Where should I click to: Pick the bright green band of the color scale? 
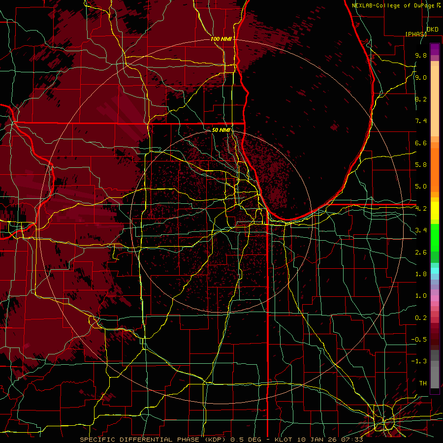point(435,238)
